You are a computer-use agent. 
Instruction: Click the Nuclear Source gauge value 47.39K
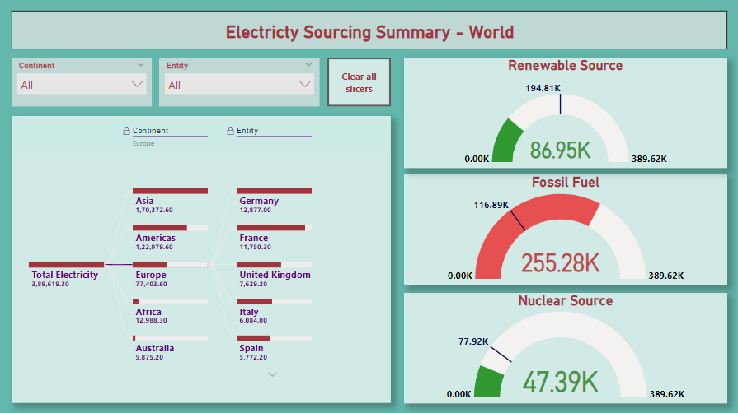560,383
